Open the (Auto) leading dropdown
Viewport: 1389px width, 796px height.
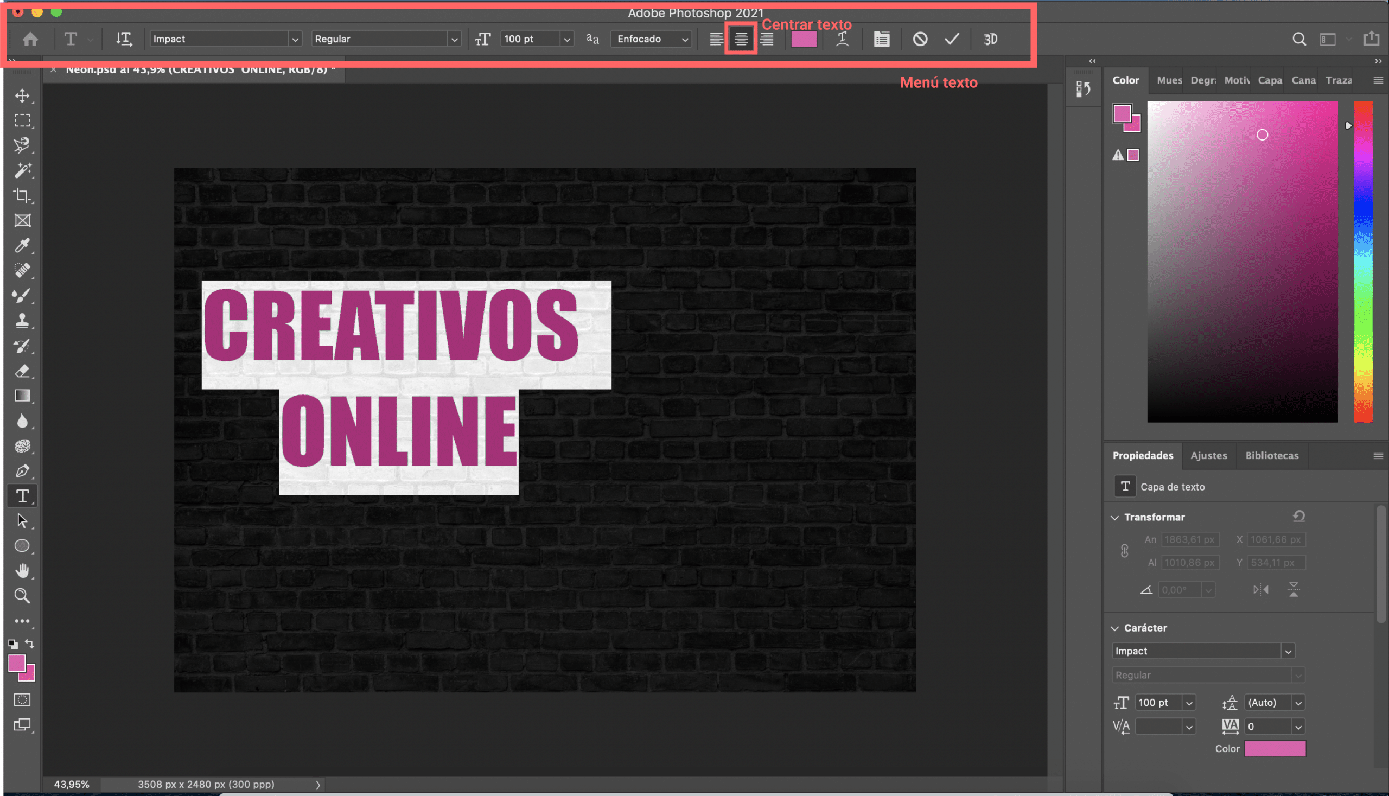point(1298,703)
